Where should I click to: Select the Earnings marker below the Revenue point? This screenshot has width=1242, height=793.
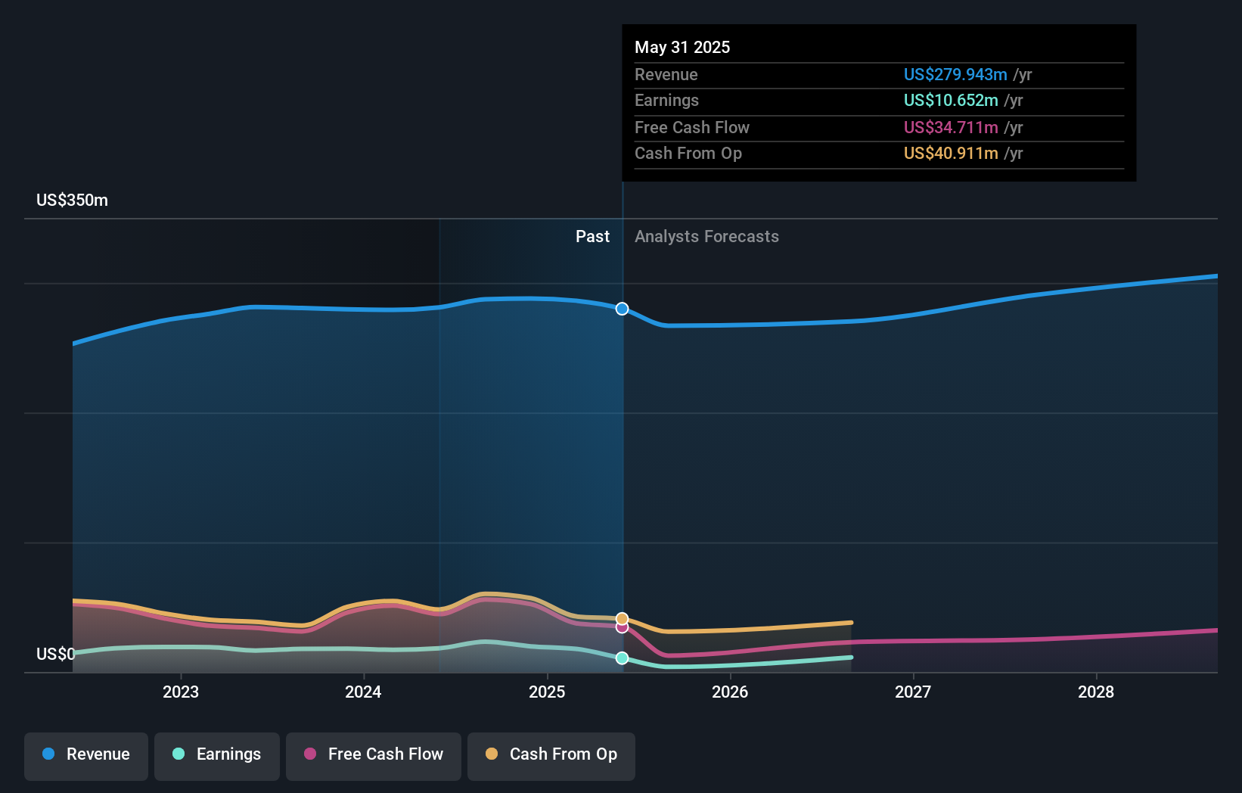pyautogui.click(x=622, y=658)
